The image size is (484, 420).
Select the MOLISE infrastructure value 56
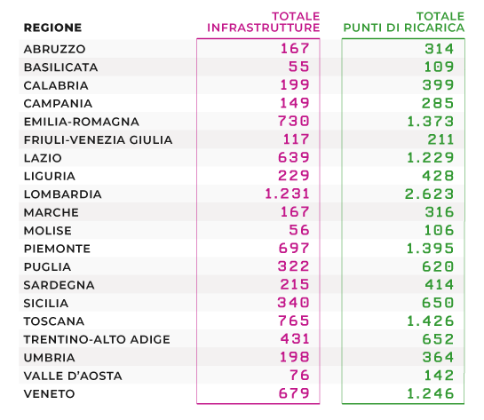pos(299,230)
